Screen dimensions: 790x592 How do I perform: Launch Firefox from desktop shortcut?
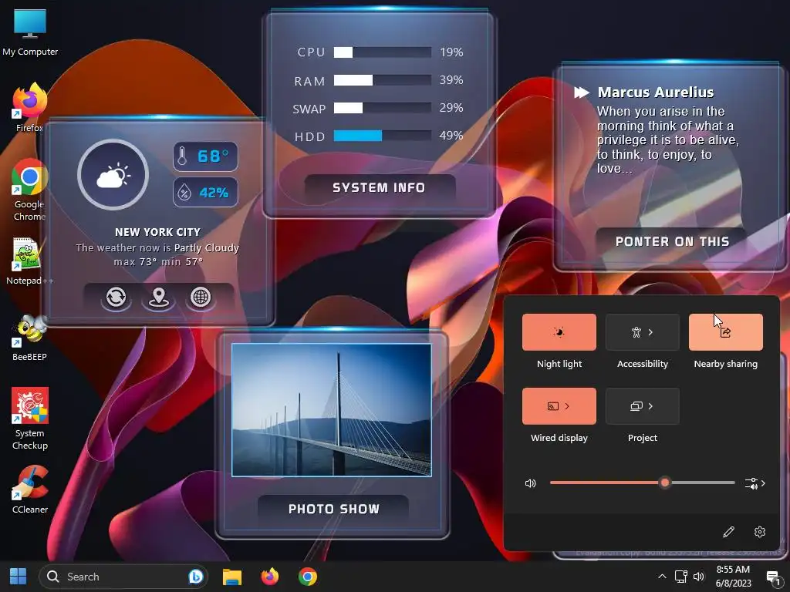pyautogui.click(x=30, y=108)
